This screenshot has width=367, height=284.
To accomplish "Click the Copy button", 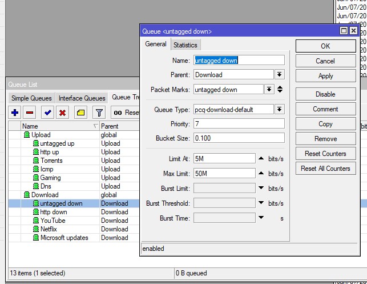I will click(325, 124).
